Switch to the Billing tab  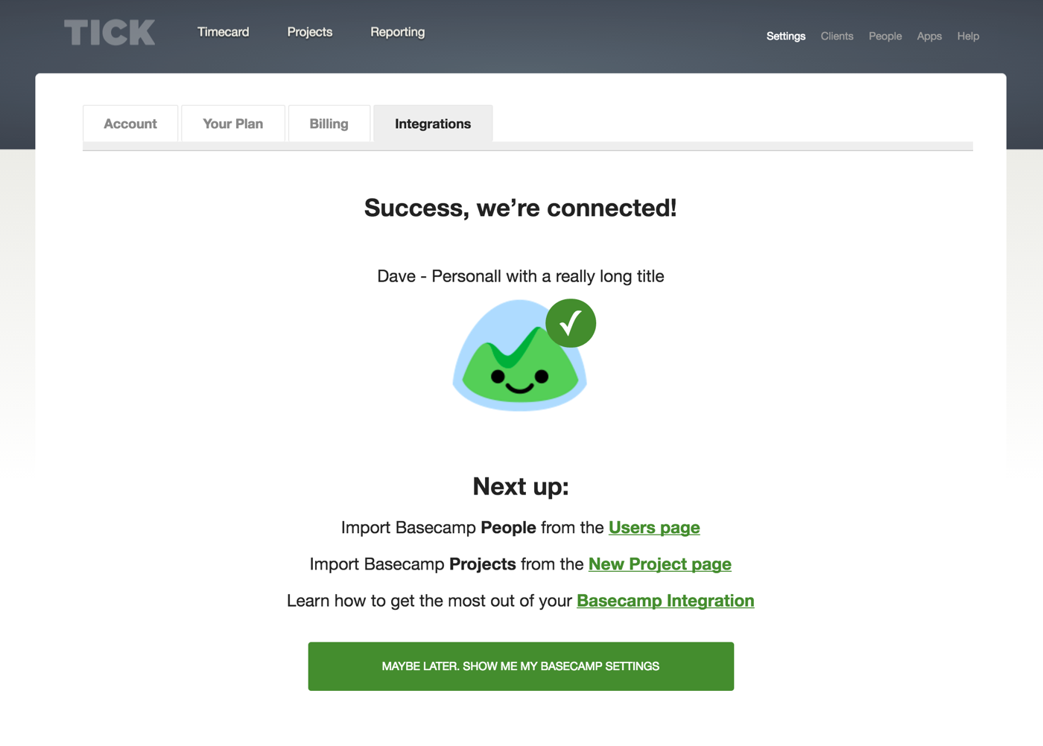point(329,123)
